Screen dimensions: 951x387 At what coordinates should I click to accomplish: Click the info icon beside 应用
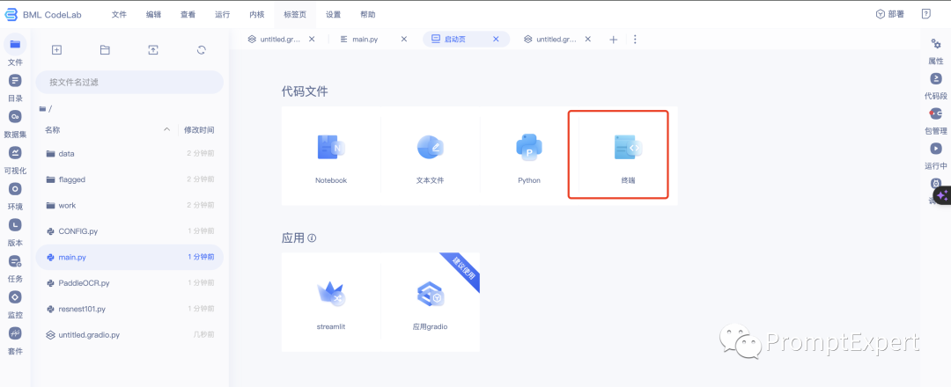coord(313,238)
